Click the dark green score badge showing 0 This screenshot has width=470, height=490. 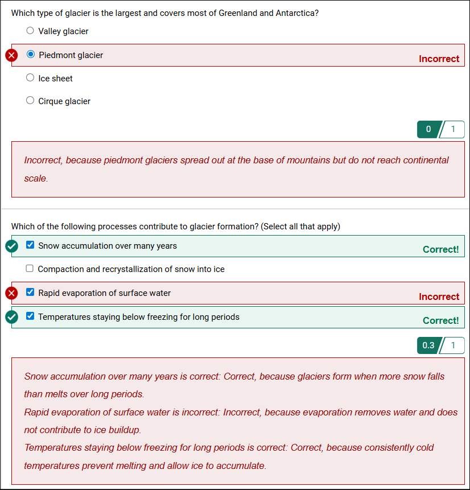click(428, 129)
